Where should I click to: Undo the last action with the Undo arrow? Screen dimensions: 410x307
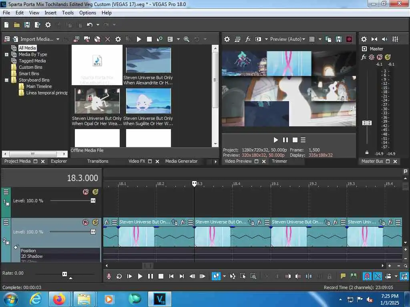[x=90, y=25]
